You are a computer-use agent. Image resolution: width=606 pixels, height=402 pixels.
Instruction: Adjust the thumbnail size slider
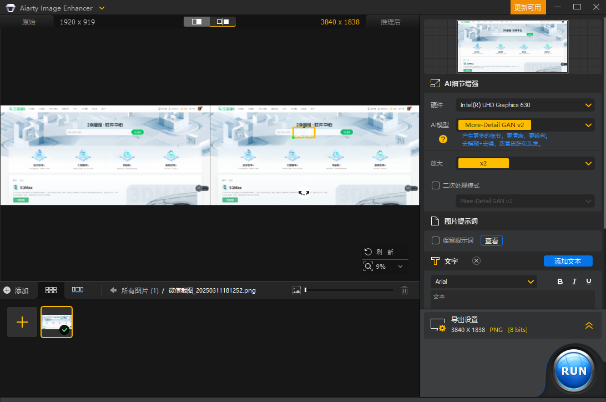[349, 290]
